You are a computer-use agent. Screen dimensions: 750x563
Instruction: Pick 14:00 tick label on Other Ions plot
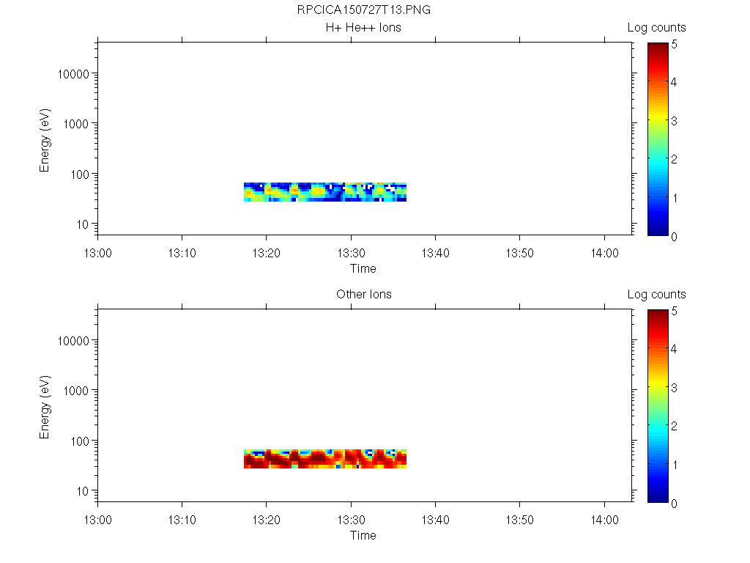tap(604, 520)
